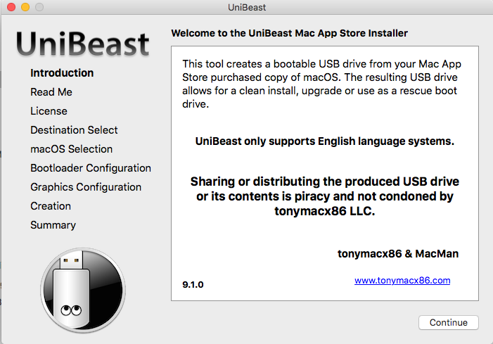Select the Summary step
Image resolution: width=493 pixels, height=344 pixels.
[53, 225]
